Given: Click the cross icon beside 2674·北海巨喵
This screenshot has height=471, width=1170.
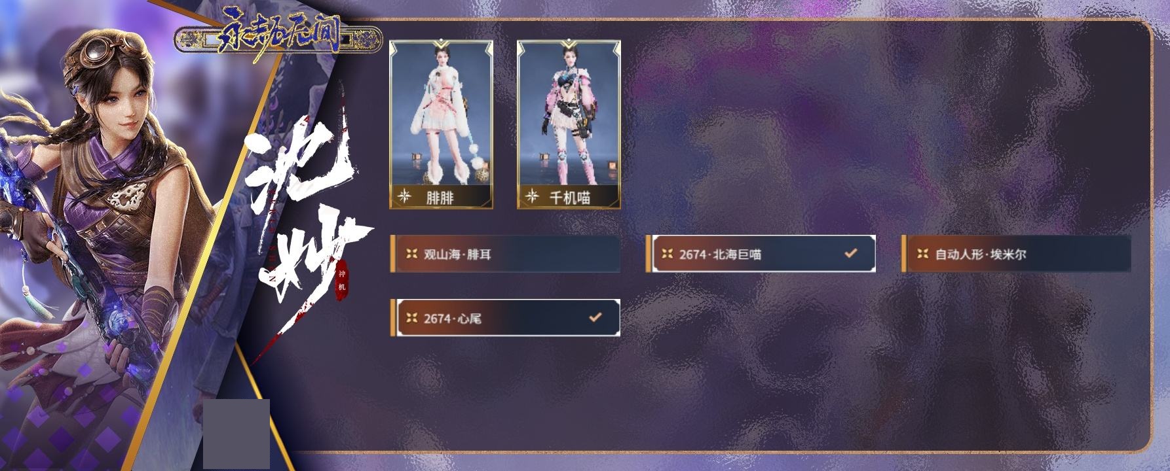Looking at the screenshot, I should point(667,254).
